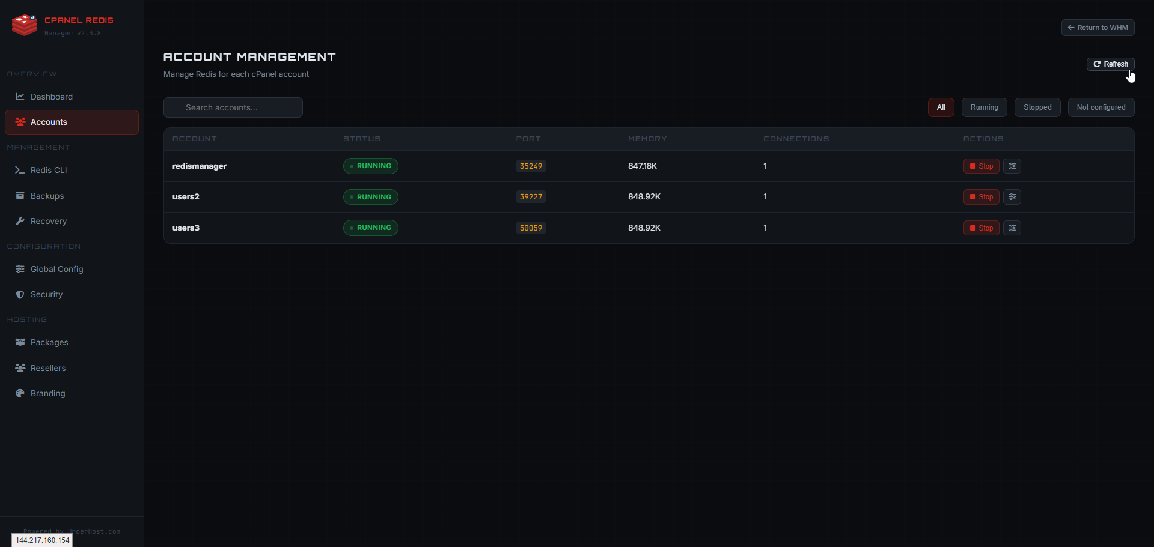Filter accounts by Running status

[x=984, y=107]
